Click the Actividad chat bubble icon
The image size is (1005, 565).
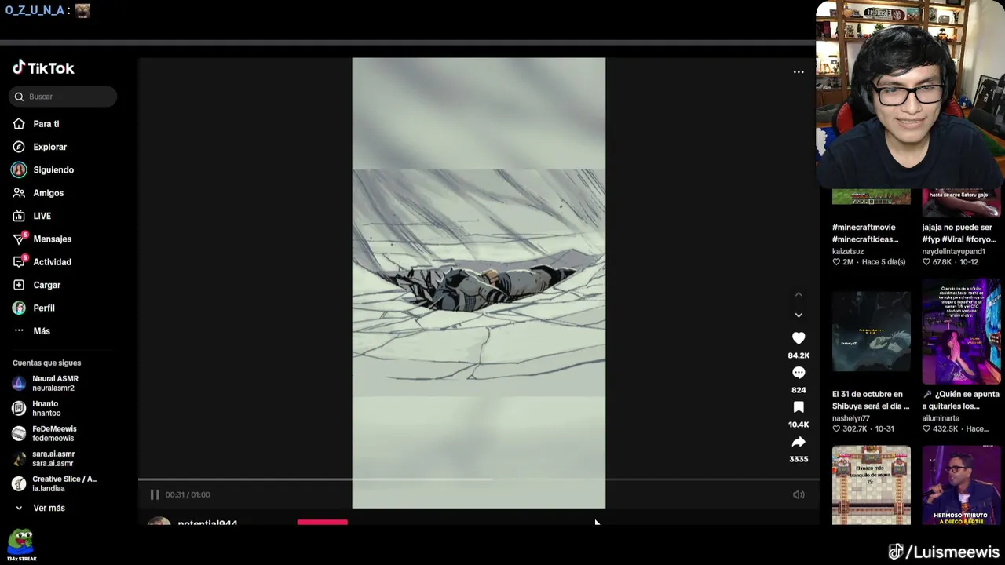19,262
